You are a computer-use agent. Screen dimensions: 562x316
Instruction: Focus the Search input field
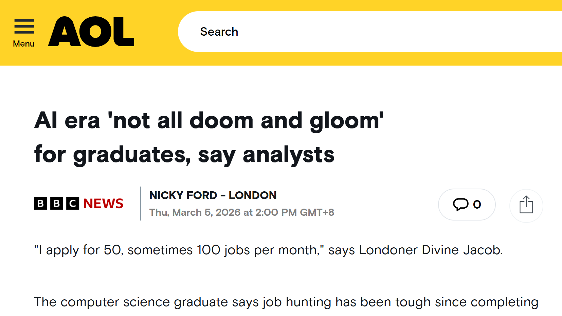point(340,32)
